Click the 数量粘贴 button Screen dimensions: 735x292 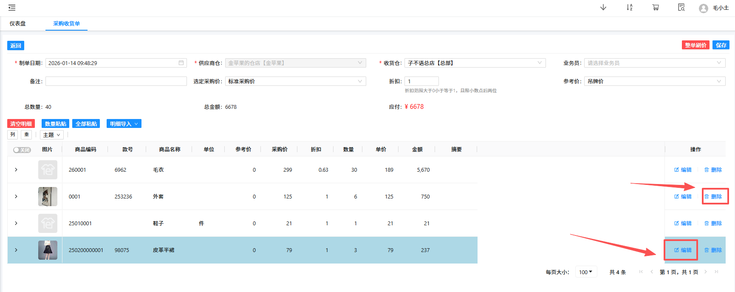pos(56,124)
